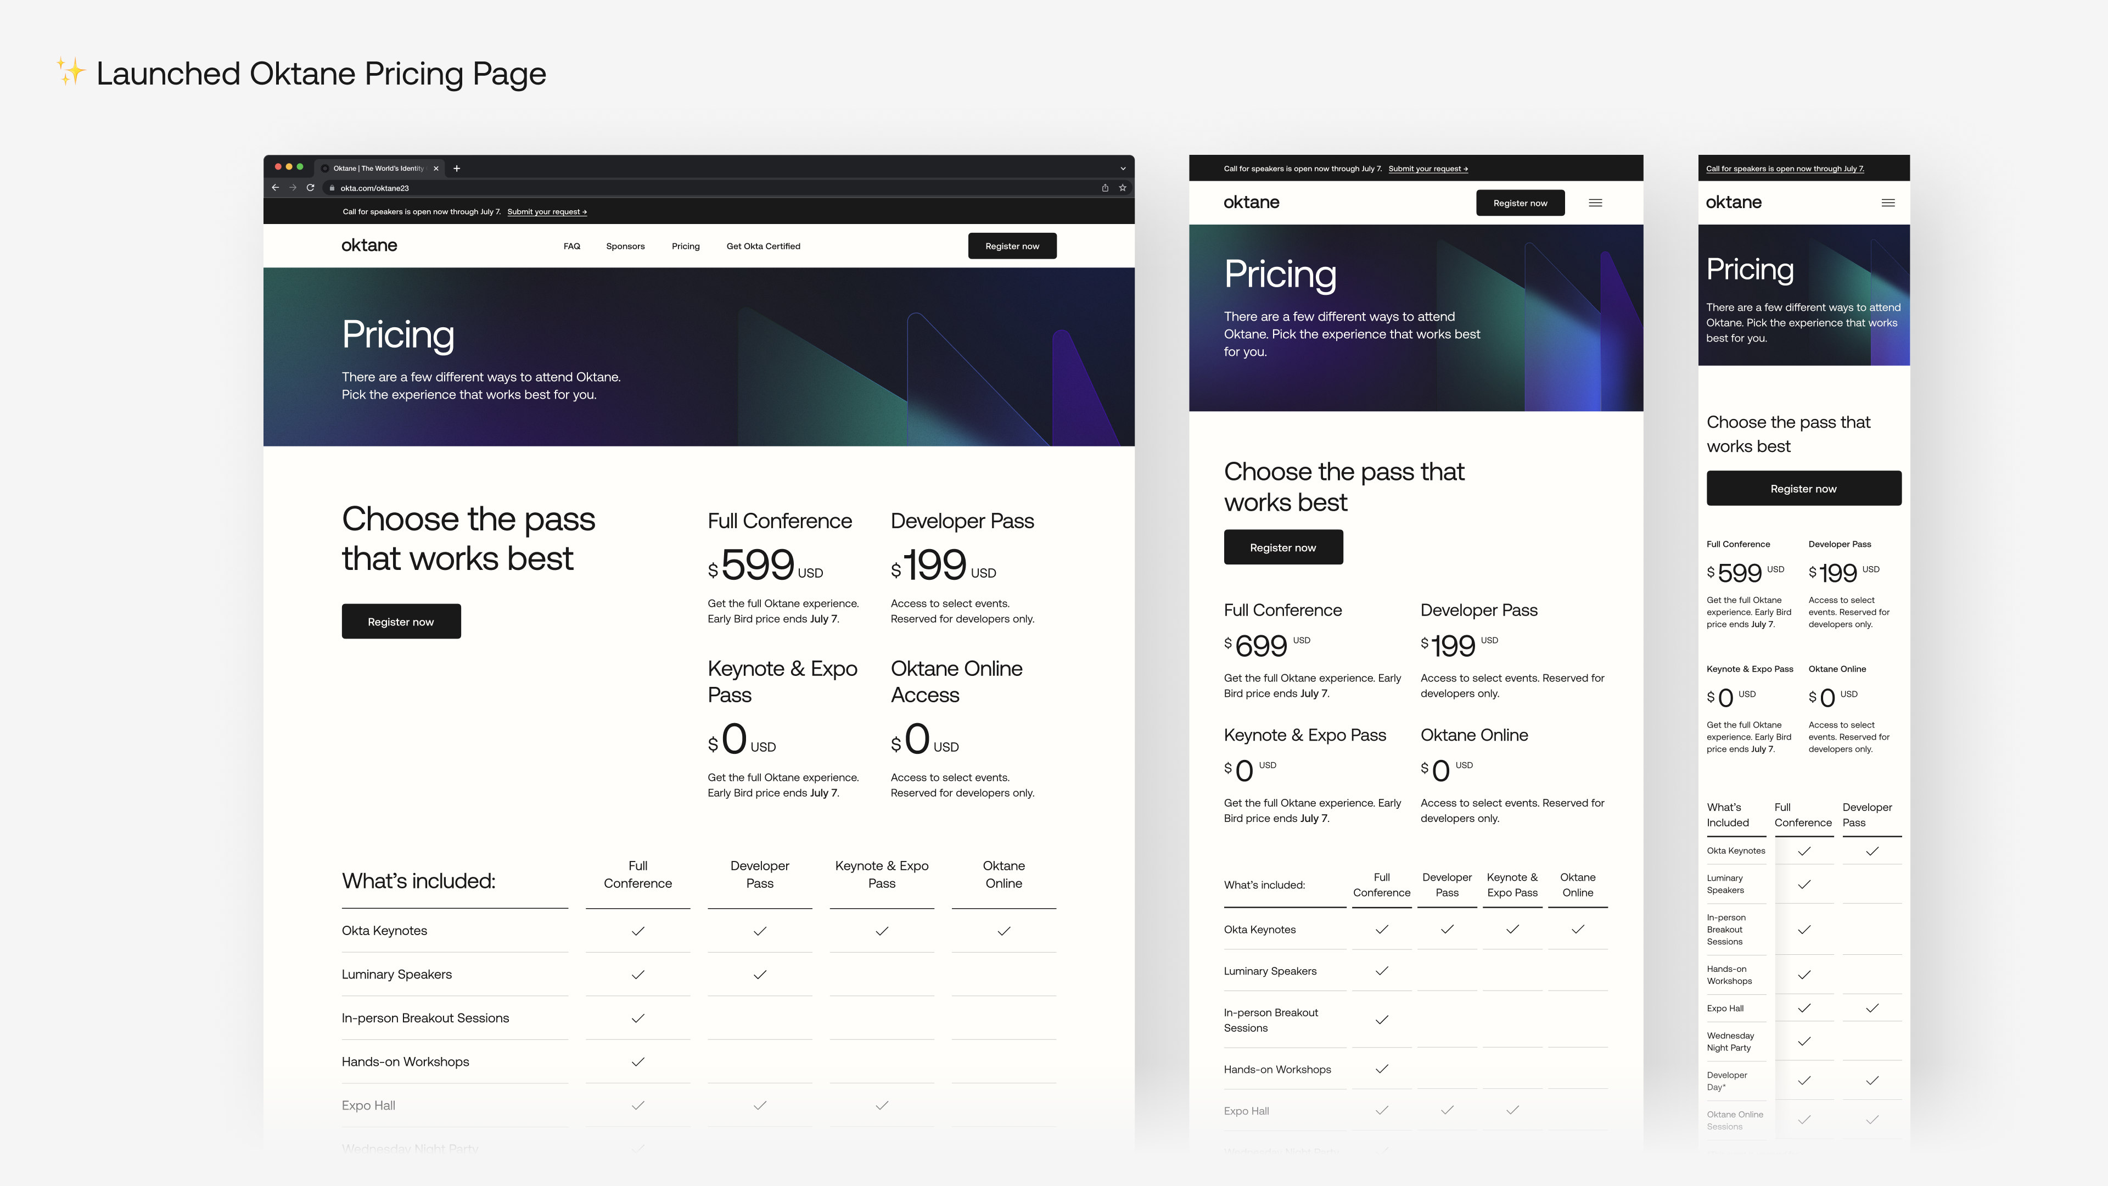Click Luminary Speakers row label in desktop table
This screenshot has height=1186, width=2108.
pyautogui.click(x=397, y=974)
